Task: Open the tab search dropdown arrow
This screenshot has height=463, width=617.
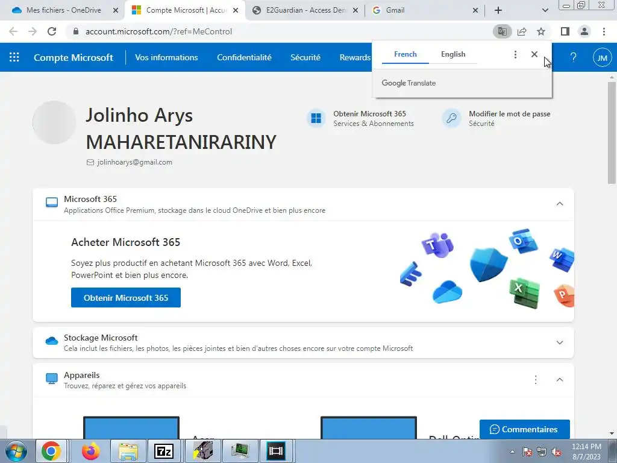Action: pos(545,10)
